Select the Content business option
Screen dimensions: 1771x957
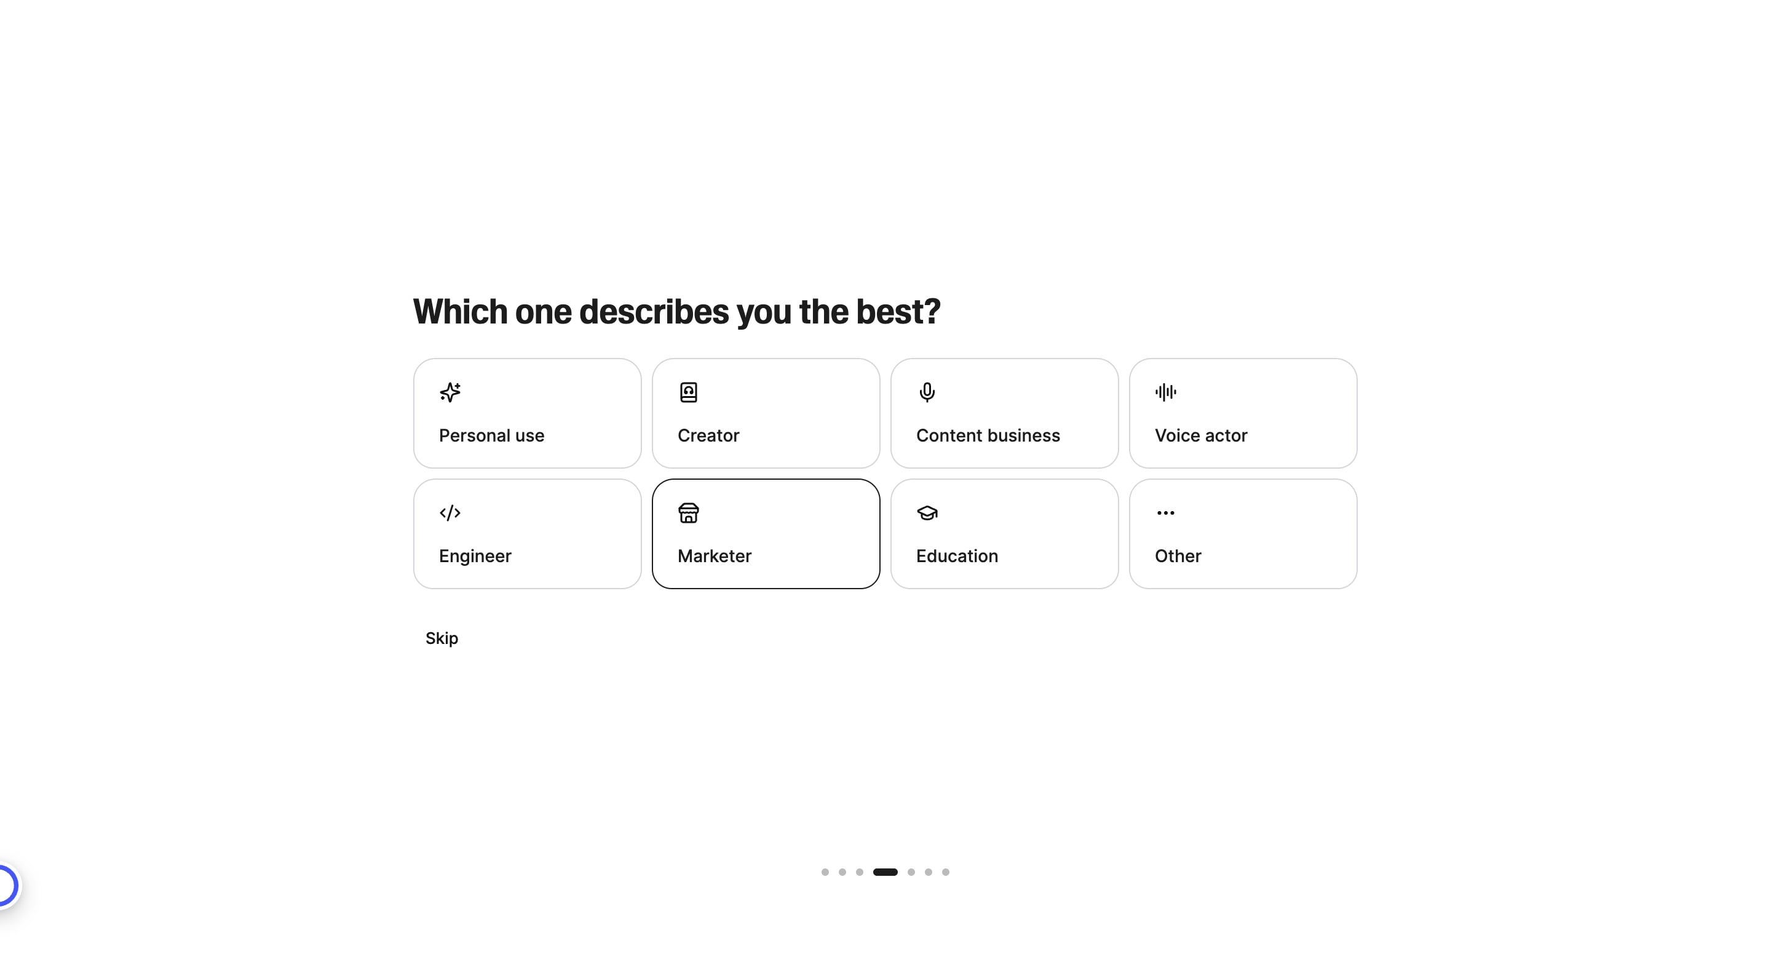click(x=1004, y=413)
